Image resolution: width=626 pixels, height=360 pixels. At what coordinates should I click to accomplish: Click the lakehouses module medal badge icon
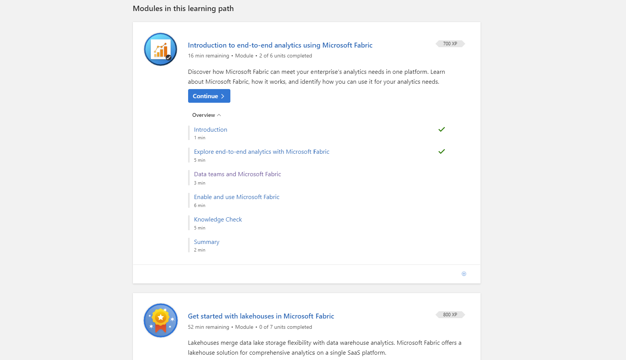coord(160,320)
